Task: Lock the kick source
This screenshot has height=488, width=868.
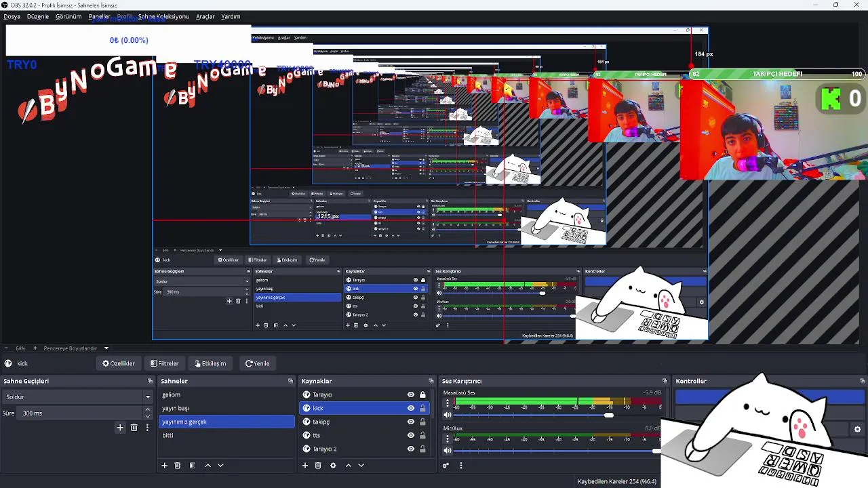Action: 422,408
